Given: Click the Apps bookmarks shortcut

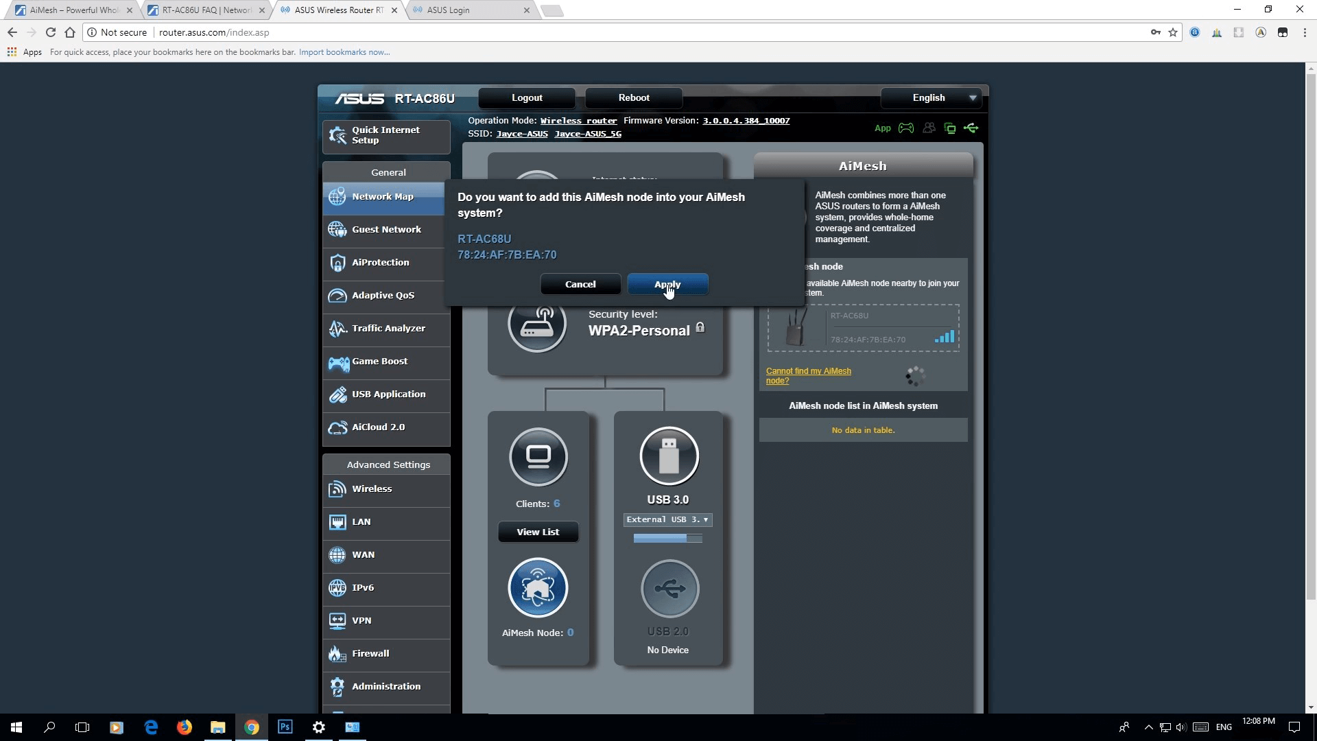Looking at the screenshot, I should [25, 52].
